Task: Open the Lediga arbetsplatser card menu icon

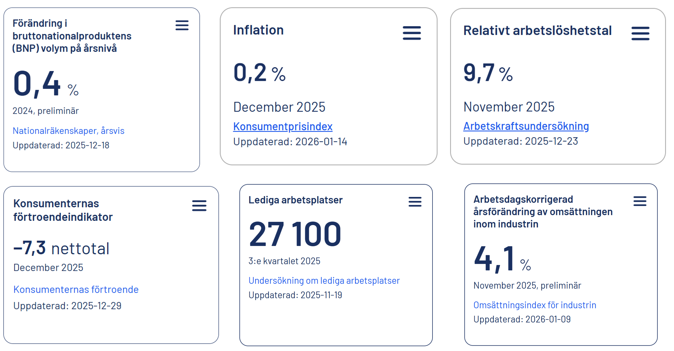Action: [415, 202]
